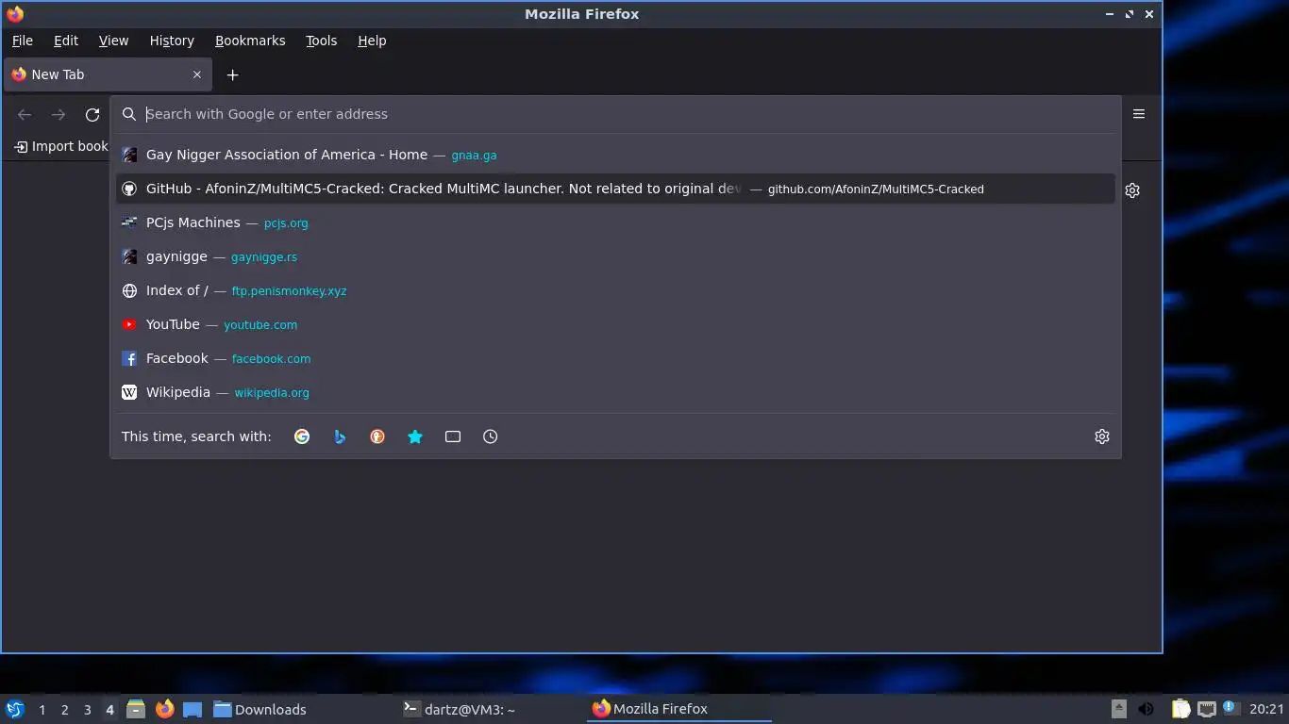Viewport: 1289px width, 724px height.
Task: Switch to virtual desktop 1
Action: tap(42, 710)
